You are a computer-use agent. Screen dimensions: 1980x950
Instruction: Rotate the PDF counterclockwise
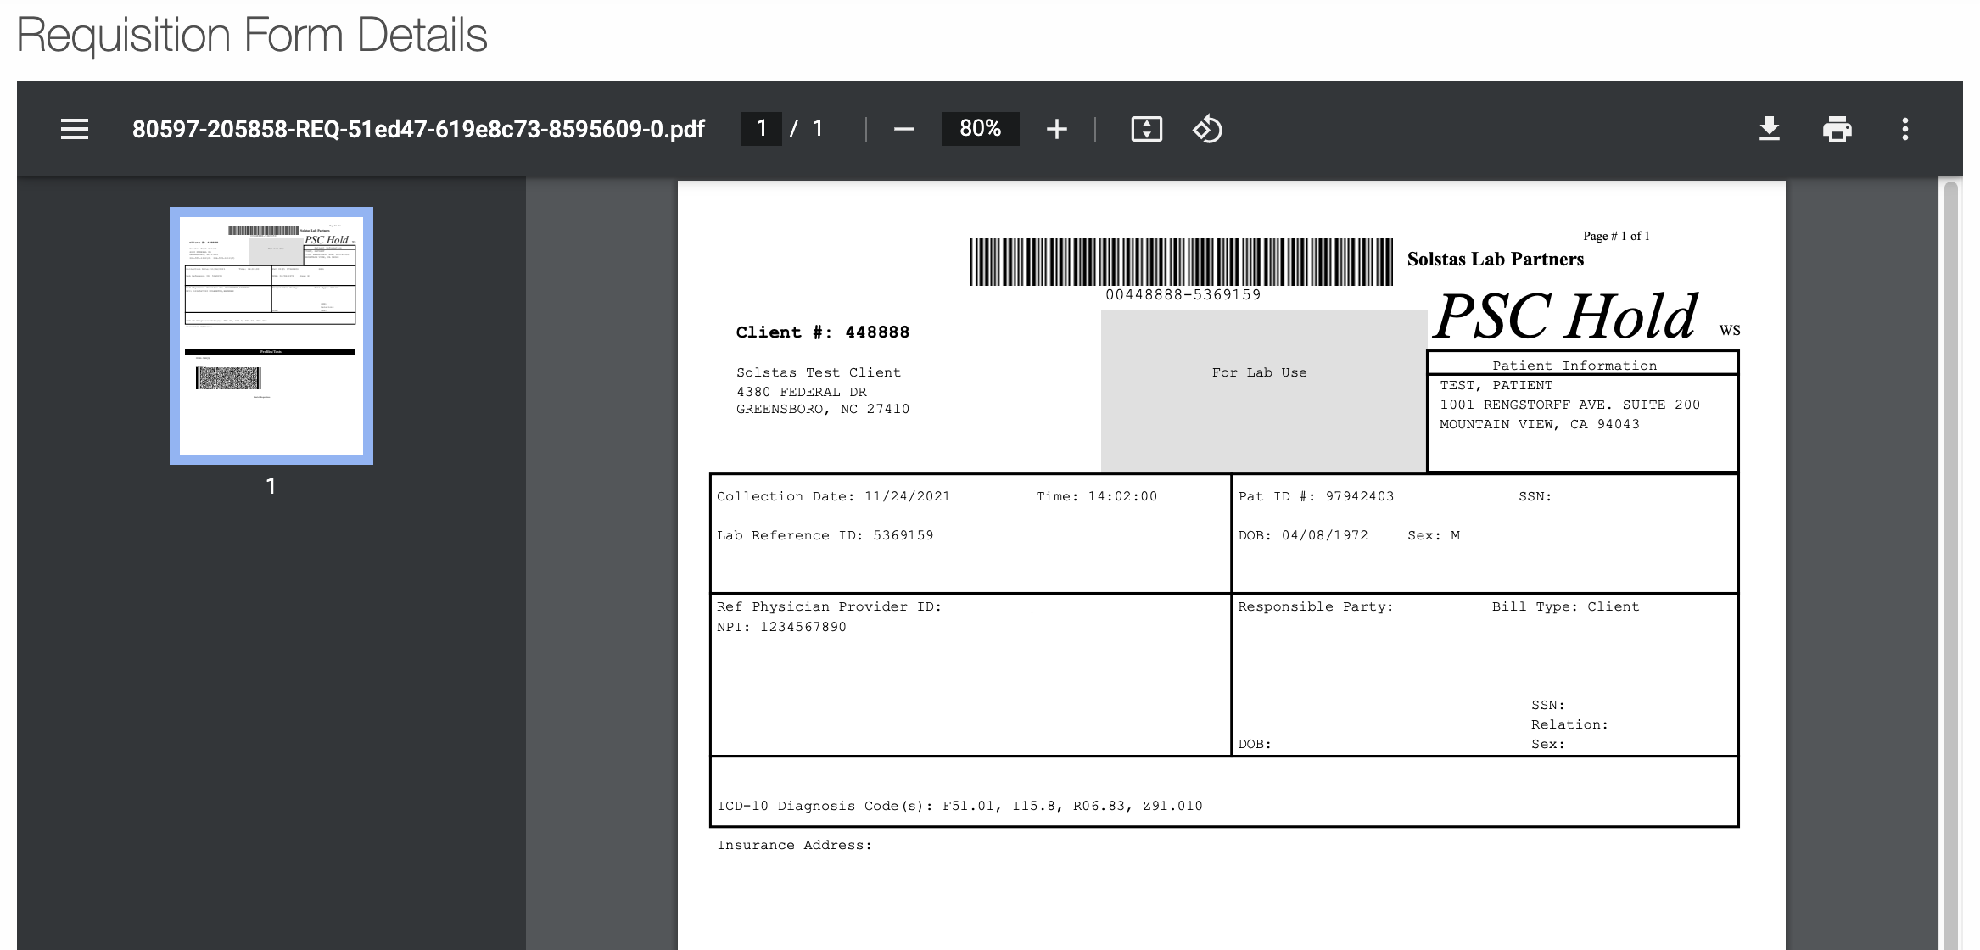[1207, 129]
